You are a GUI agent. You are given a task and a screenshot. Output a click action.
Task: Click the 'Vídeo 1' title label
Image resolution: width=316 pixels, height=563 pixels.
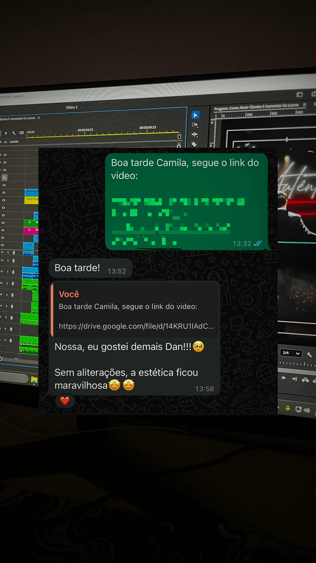click(72, 107)
